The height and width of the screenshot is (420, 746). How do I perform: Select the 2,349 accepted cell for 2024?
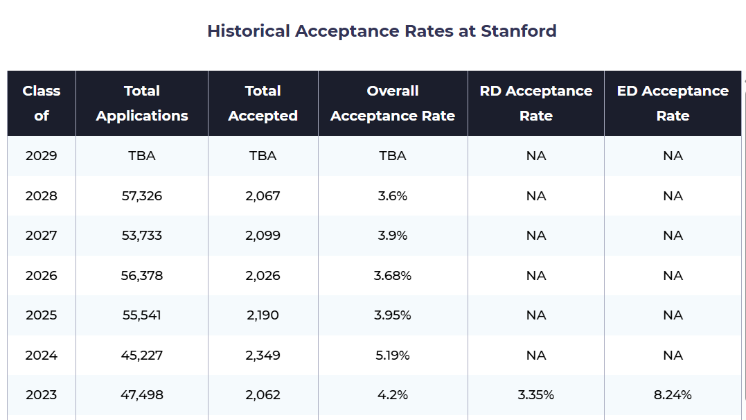click(x=263, y=356)
